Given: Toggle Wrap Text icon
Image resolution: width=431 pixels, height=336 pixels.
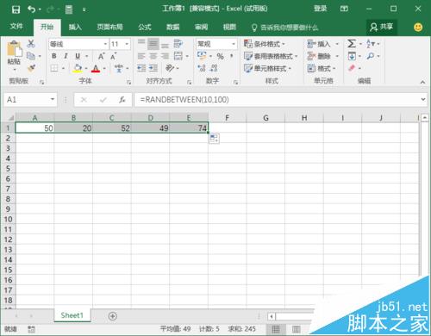Looking at the screenshot, I should (178, 44).
